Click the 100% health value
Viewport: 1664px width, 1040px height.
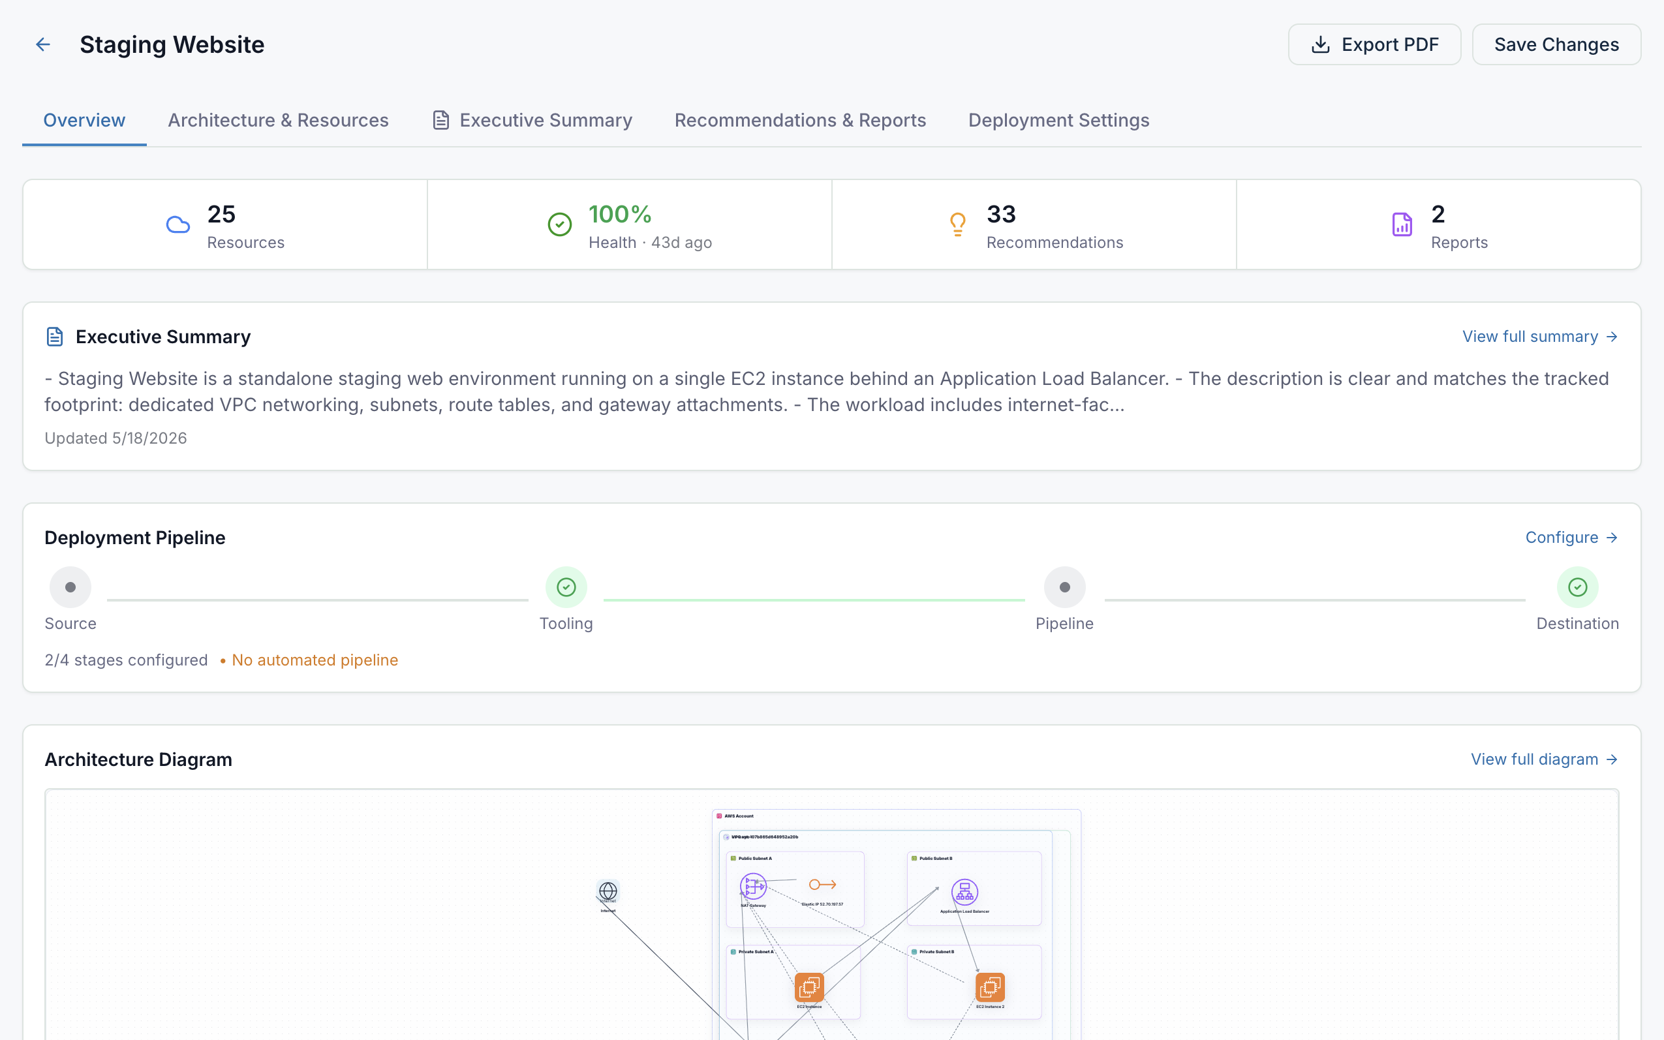click(620, 215)
